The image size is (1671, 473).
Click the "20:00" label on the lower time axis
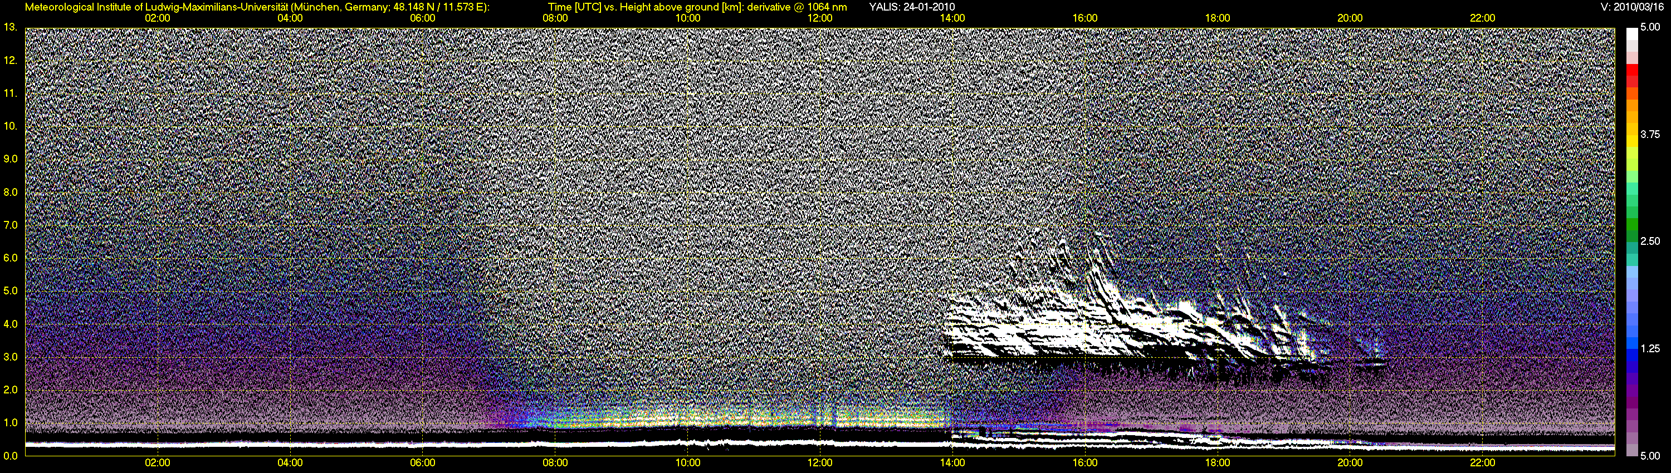(1350, 462)
